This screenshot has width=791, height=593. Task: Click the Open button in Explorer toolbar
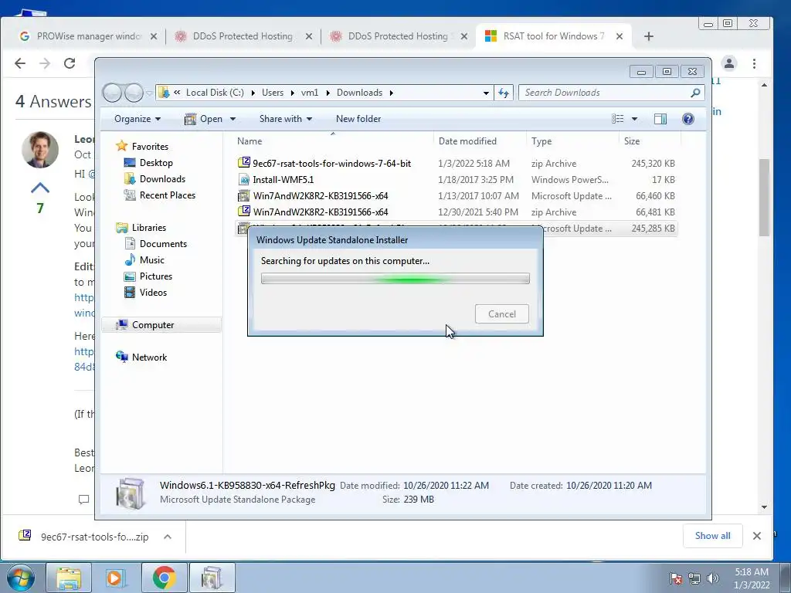[x=205, y=118]
